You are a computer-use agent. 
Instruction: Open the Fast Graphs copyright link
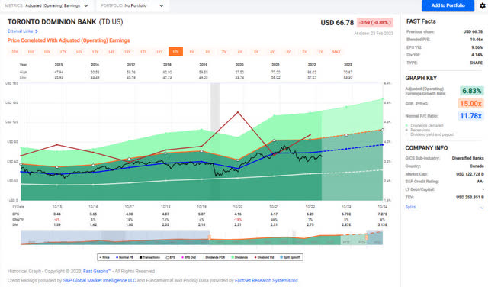click(97, 272)
